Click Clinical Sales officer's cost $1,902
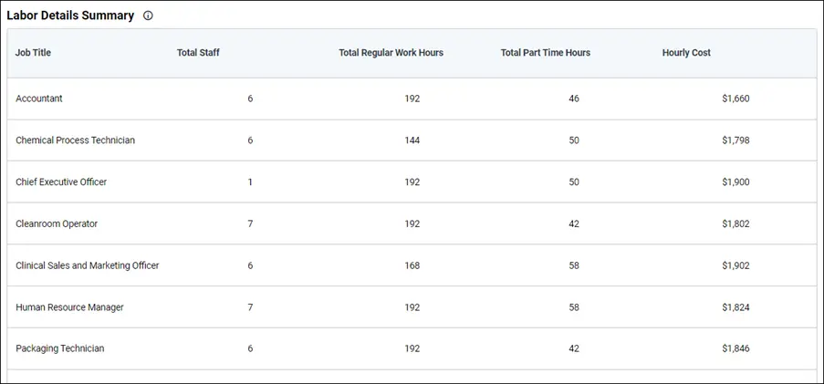Screen dimensions: 824x384 (x=735, y=265)
